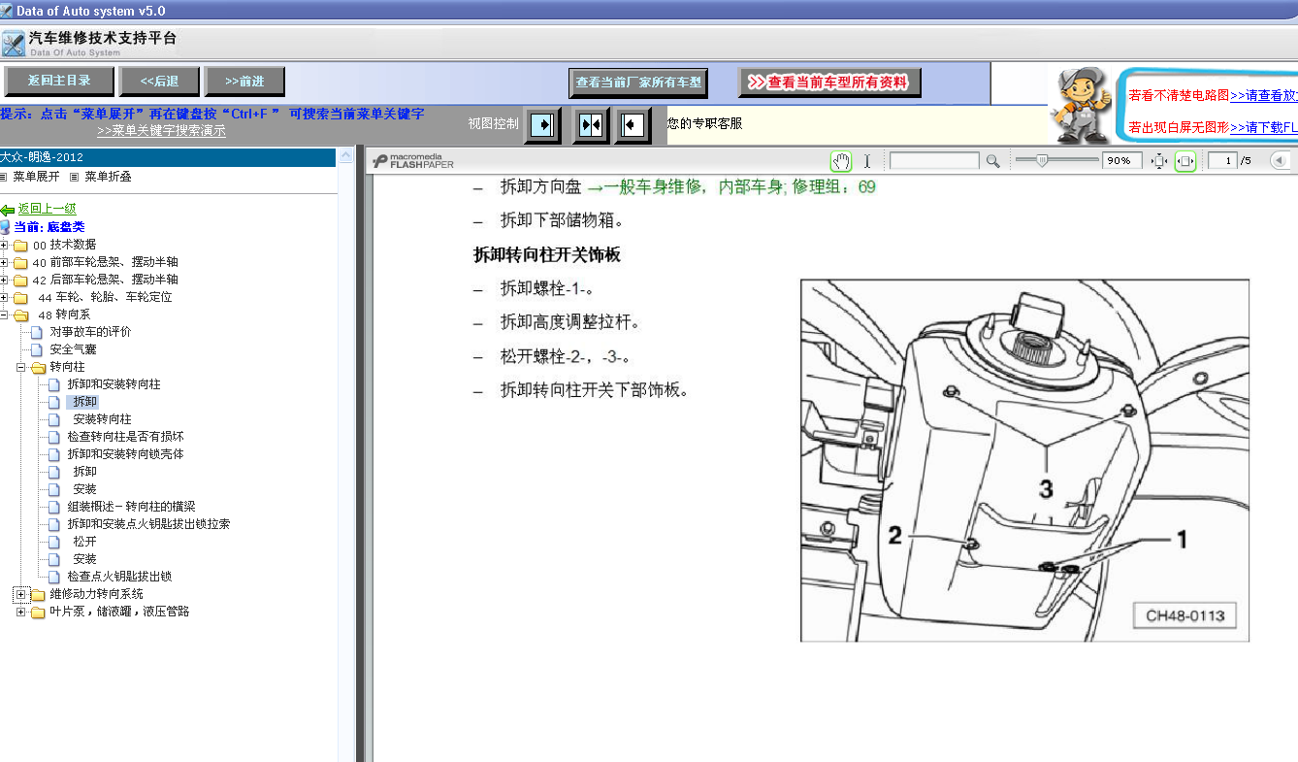Screen dimensions: 1298x762
Task: Click the folder icon for 48 转向系
Action: click(x=20, y=315)
